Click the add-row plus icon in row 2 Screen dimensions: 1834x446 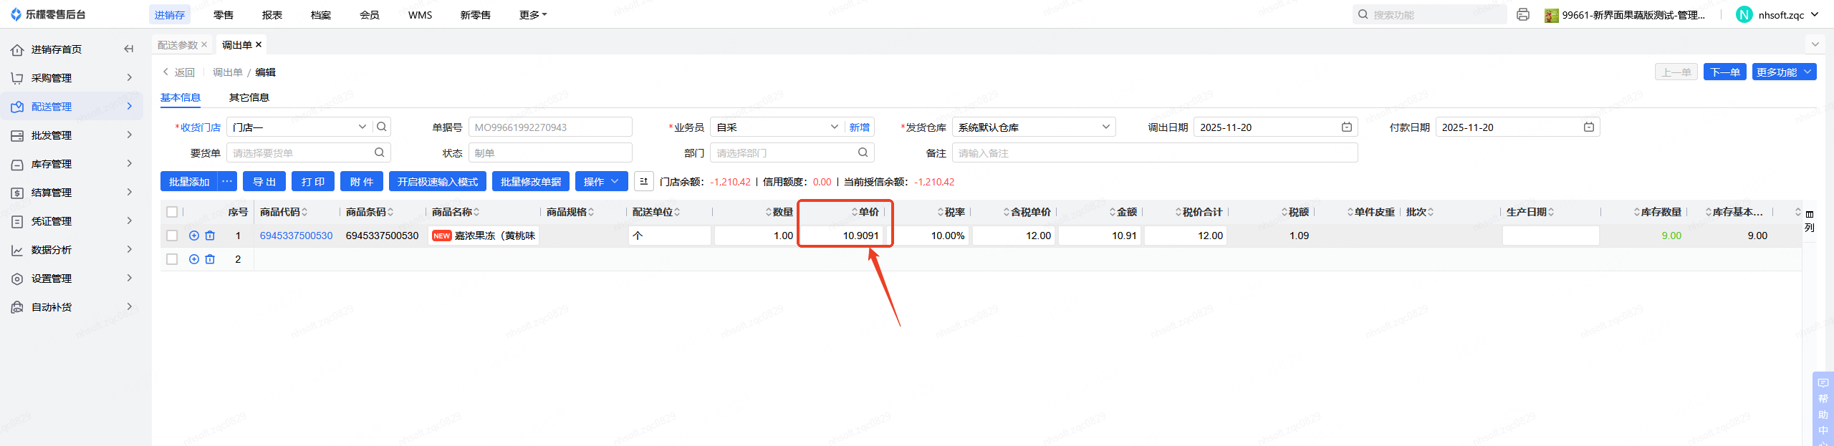[194, 259]
